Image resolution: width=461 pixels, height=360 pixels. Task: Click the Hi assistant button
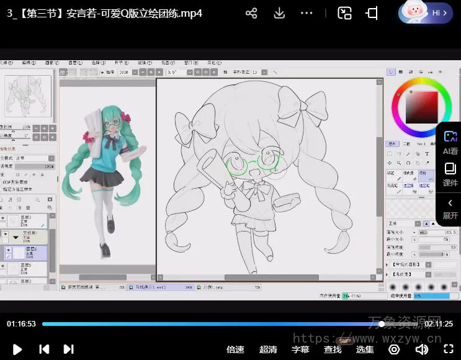[426, 13]
